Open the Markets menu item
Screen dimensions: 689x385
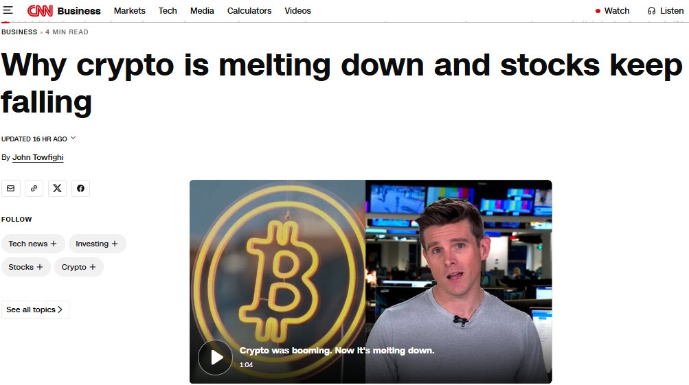point(130,10)
